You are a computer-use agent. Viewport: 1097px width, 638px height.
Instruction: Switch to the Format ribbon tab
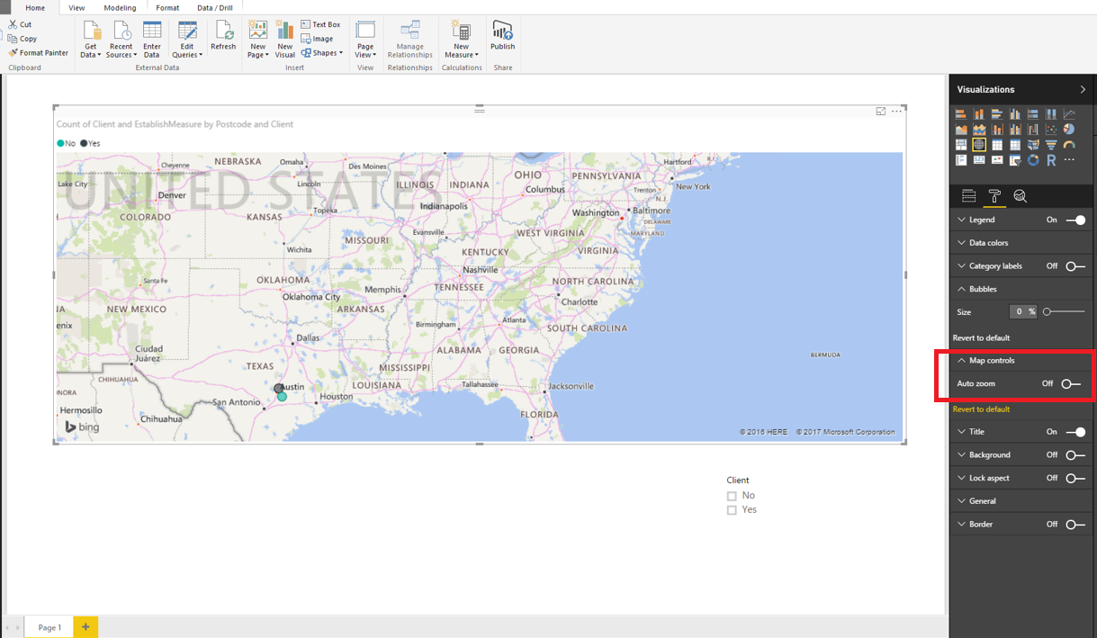pos(167,8)
